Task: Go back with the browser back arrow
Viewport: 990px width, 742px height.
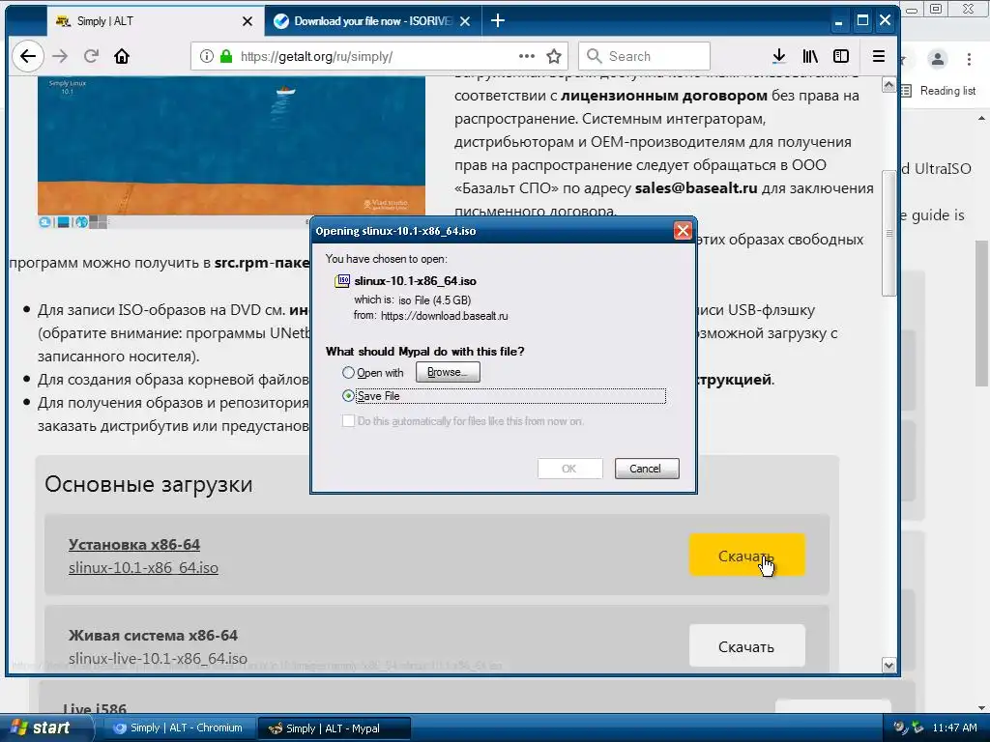Action: point(28,56)
